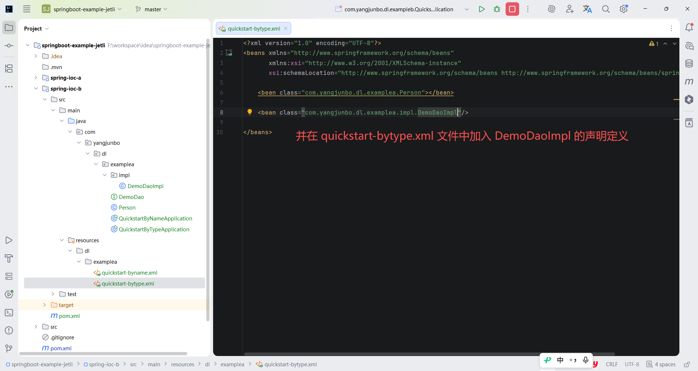Close the quickstart-bytype.xml tab
The width and height of the screenshot is (698, 371).
(286, 28)
